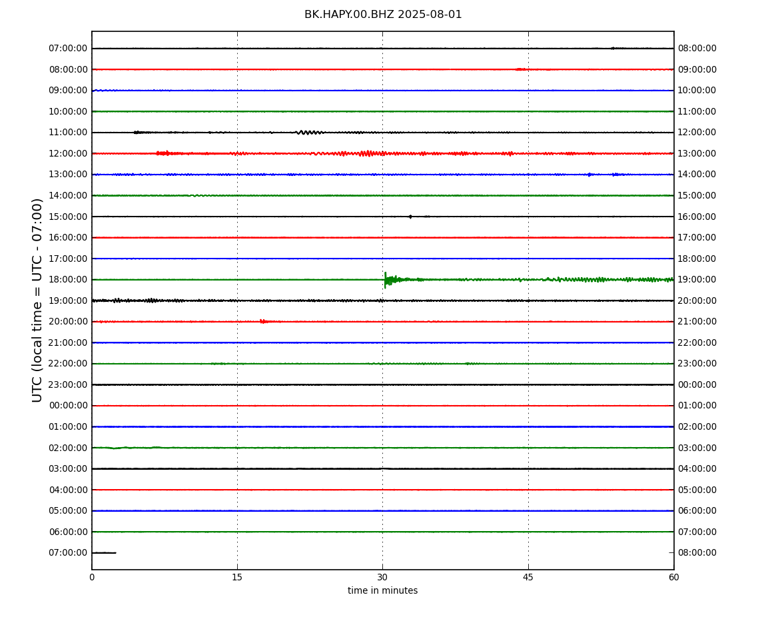
Task: Click the x-axis tick label 0
Action: click(x=92, y=577)
